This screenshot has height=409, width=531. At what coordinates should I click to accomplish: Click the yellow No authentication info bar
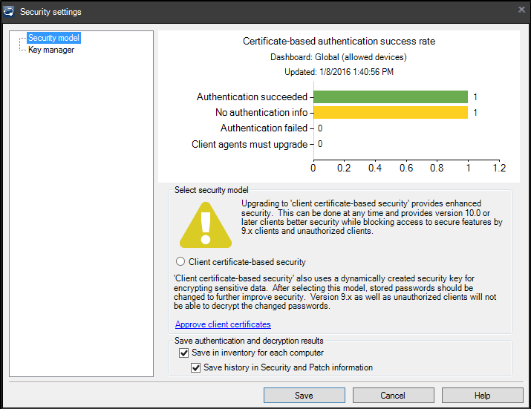[390, 113]
